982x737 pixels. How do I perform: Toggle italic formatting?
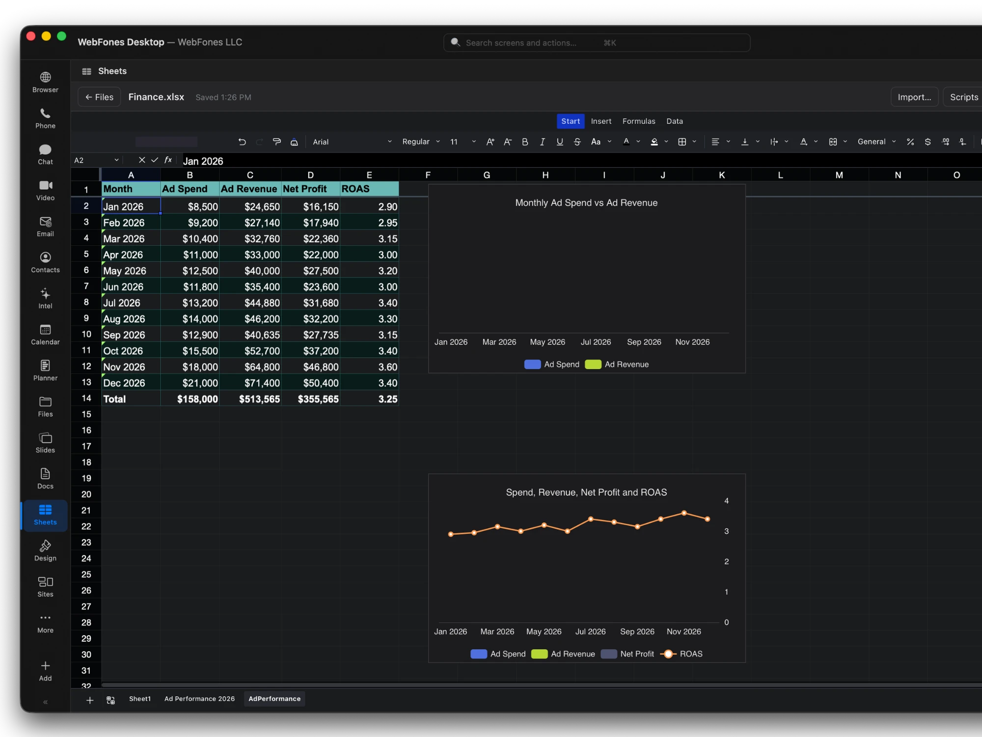[542, 142]
